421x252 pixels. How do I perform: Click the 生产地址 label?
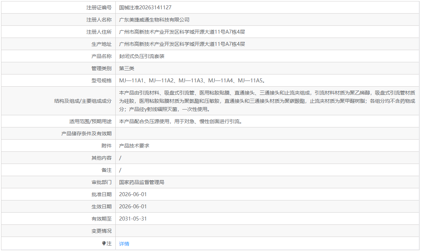coord(101,44)
